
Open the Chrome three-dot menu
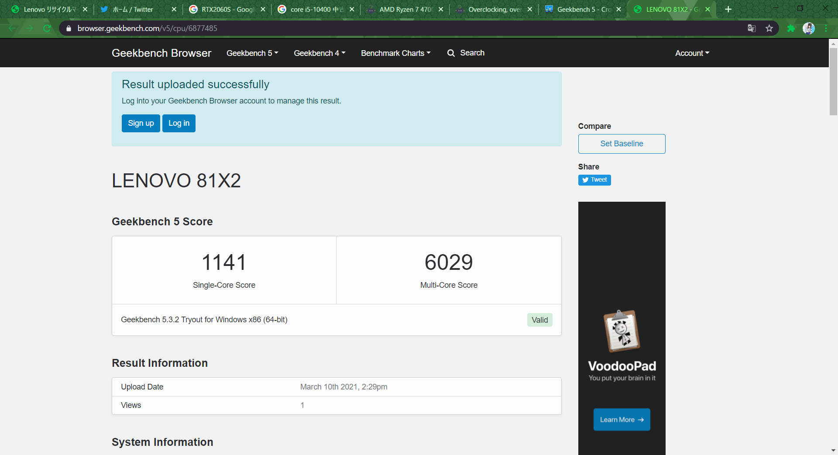826,28
